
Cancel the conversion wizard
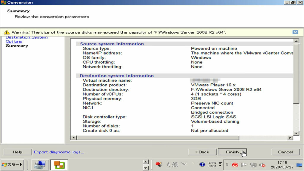coord(286,152)
